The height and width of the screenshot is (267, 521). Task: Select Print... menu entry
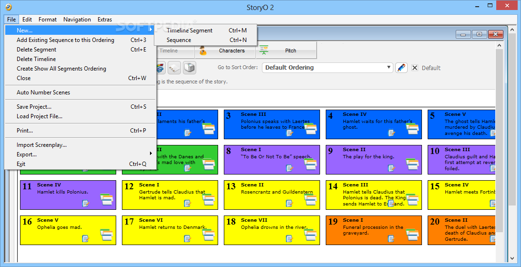[80, 131]
